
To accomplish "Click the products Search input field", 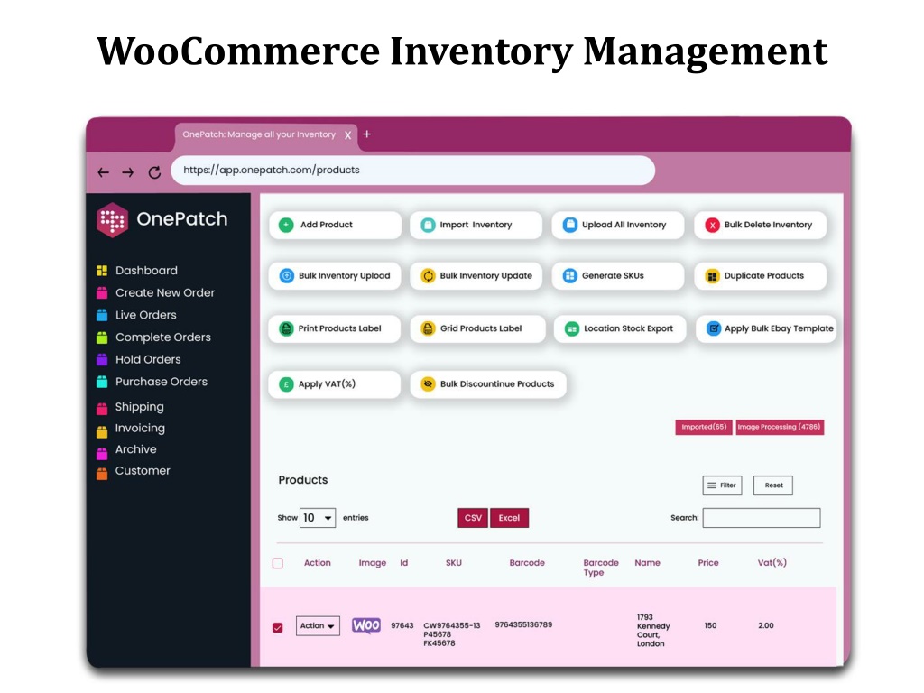I will (762, 518).
